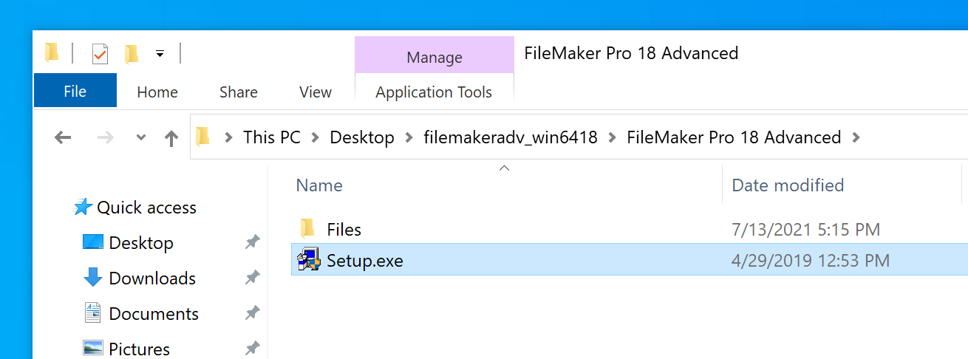Viewport: 968px width, 359px height.
Task: Open the View ribbon tab
Action: tap(316, 92)
